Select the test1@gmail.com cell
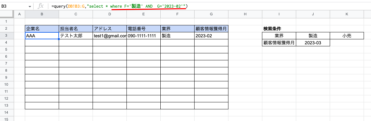The image size is (371, 121). pyautogui.click(x=110, y=36)
